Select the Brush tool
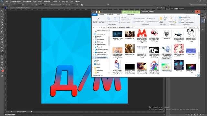The image size is (207, 116). [2, 31]
